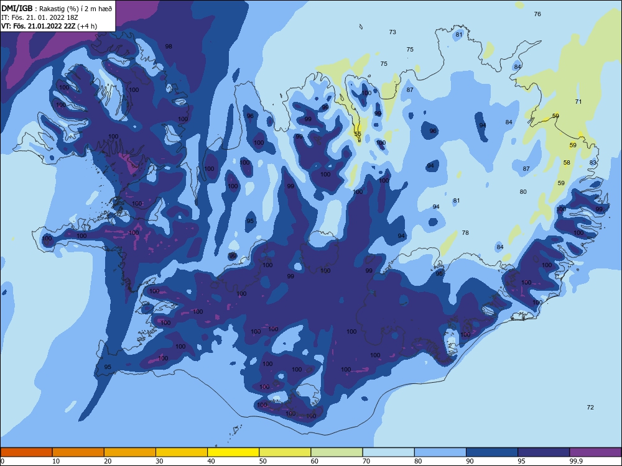The image size is (622, 466).
Task: Click the 'DMI/IGB : Rakastig (%)' title line
Action: coord(57,8)
